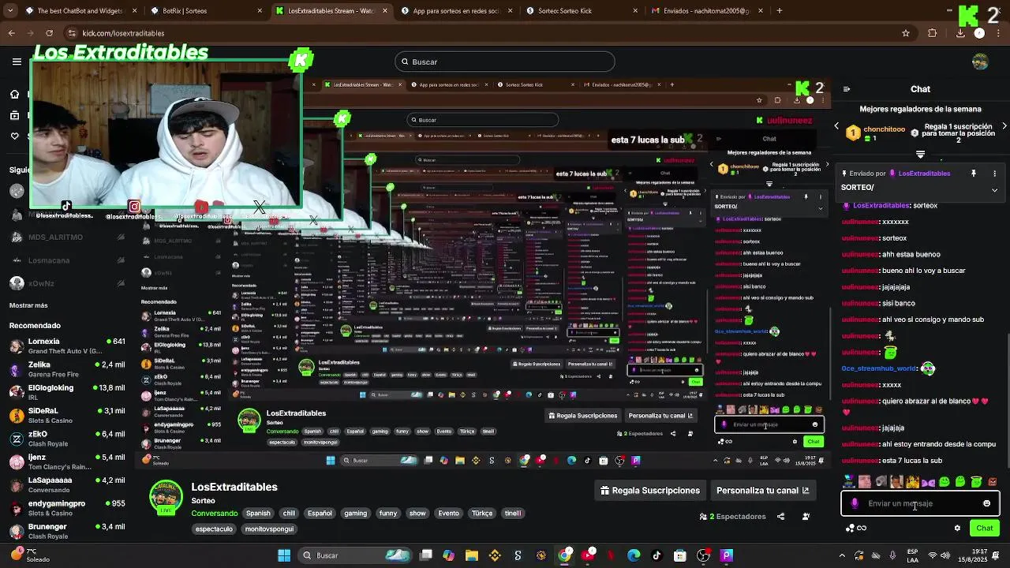Click the icon right of the share icon

point(806,517)
